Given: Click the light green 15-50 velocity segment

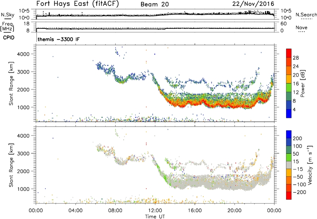Looking at the screenshot, I should tap(289, 157).
